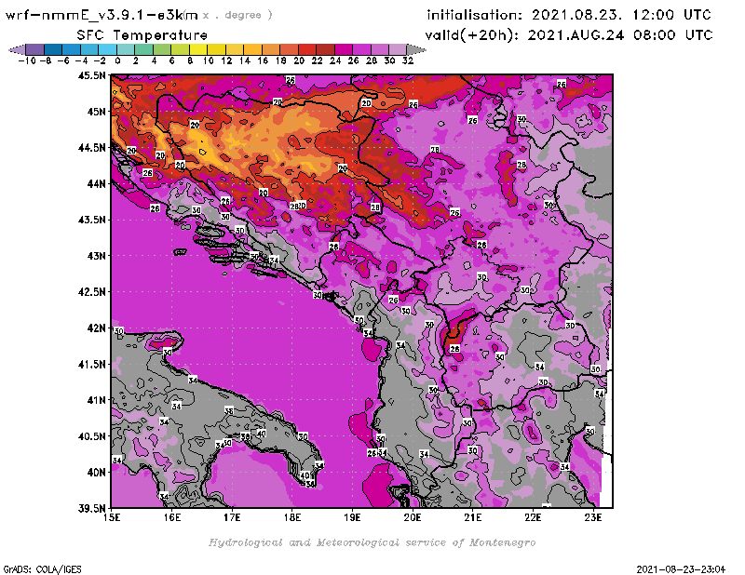Click the '35' contour label over southern Italy

click(229, 410)
